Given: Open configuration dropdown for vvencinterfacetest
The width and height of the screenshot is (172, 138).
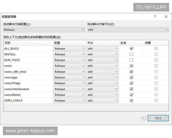Looking at the screenshot, I should [x=69, y=89].
